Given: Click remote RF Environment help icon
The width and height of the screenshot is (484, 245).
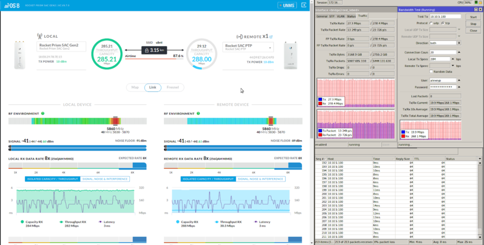Looking at the screenshot, I should click(x=198, y=114).
